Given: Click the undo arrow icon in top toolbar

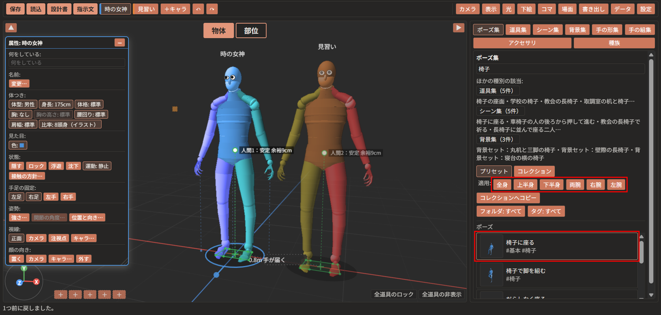Looking at the screenshot, I should pos(199,9).
